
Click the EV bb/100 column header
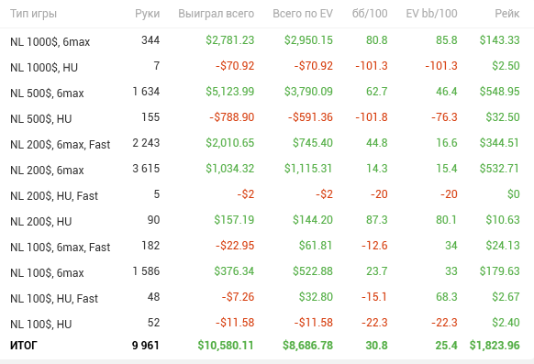431,14
